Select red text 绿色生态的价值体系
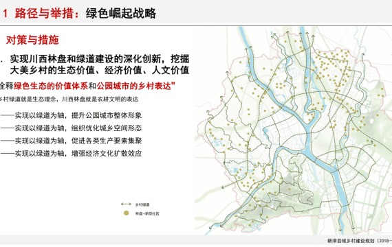 (x=51, y=86)
